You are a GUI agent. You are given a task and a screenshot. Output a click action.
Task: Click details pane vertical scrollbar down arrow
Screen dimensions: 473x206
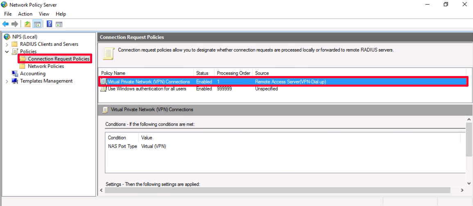point(469,183)
